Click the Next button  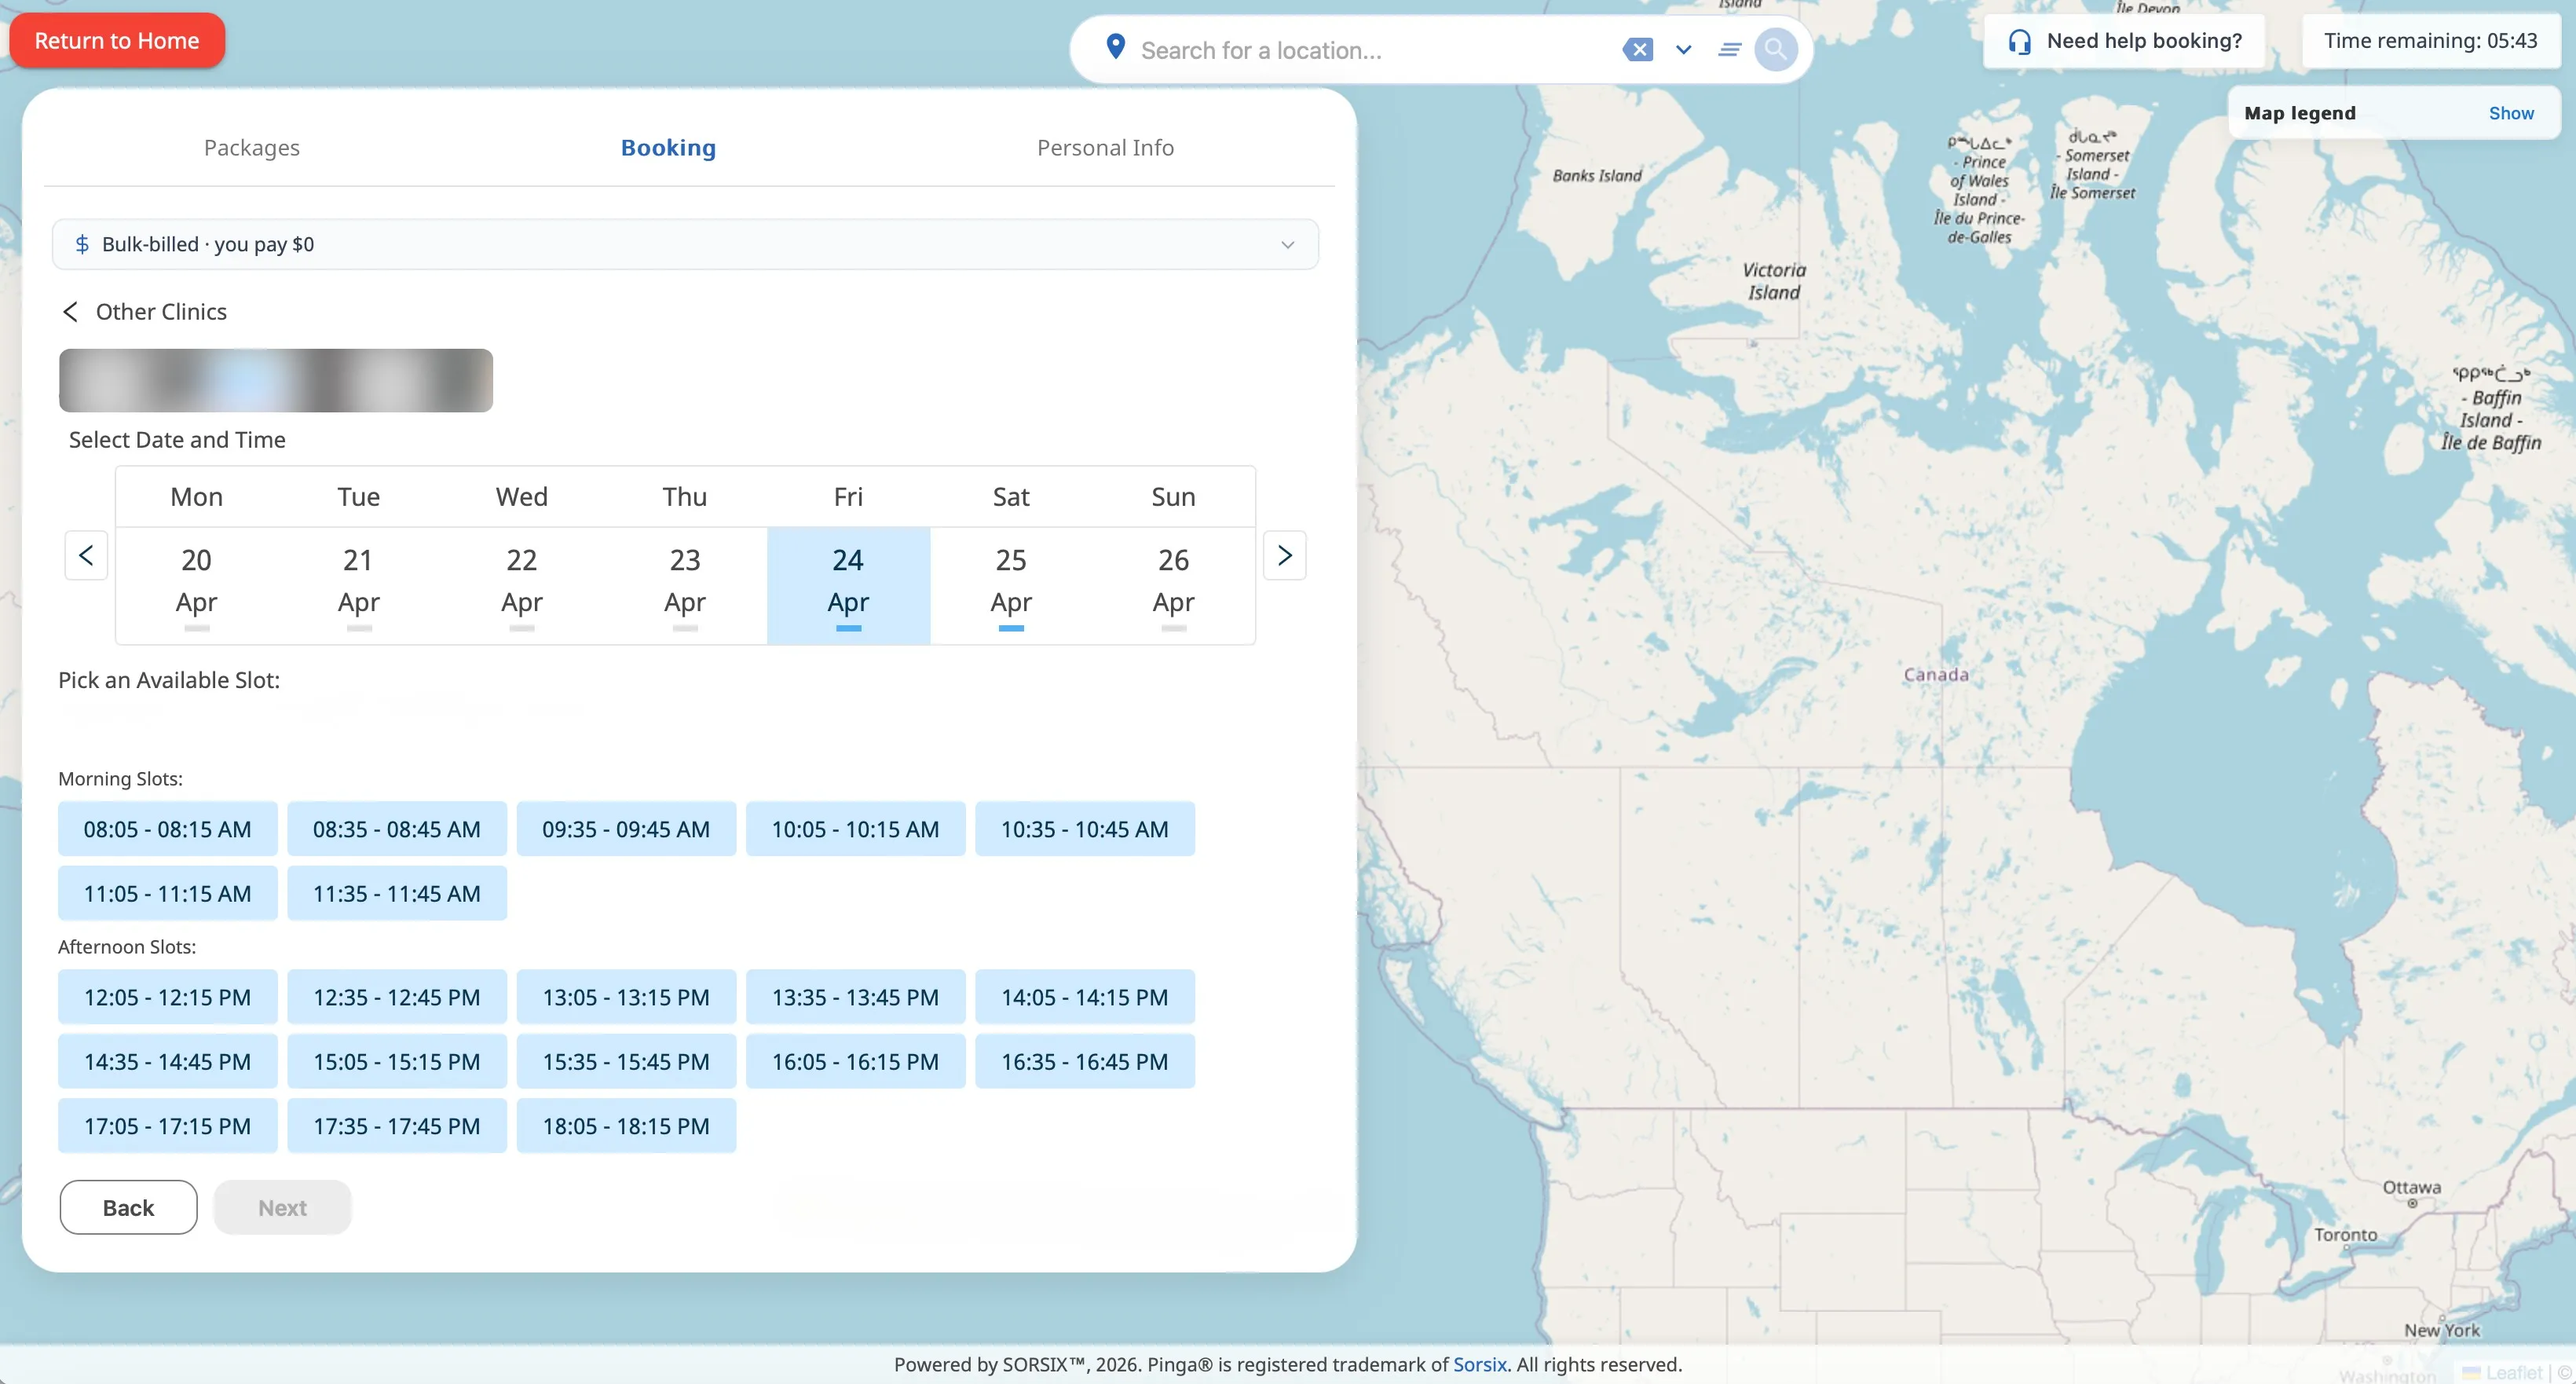[x=282, y=1207]
